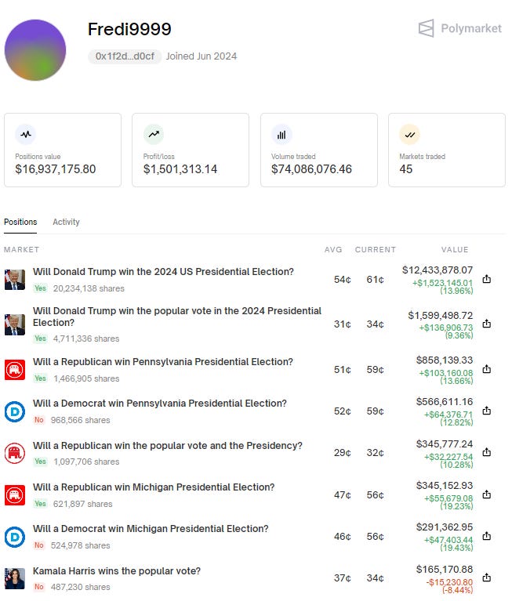Click the $291,362.95 position value

[x=445, y=527]
